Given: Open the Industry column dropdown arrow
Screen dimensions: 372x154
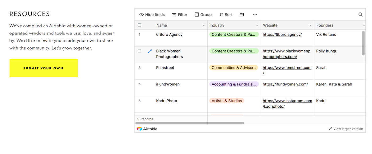Looking at the screenshot, I should tap(257, 25).
